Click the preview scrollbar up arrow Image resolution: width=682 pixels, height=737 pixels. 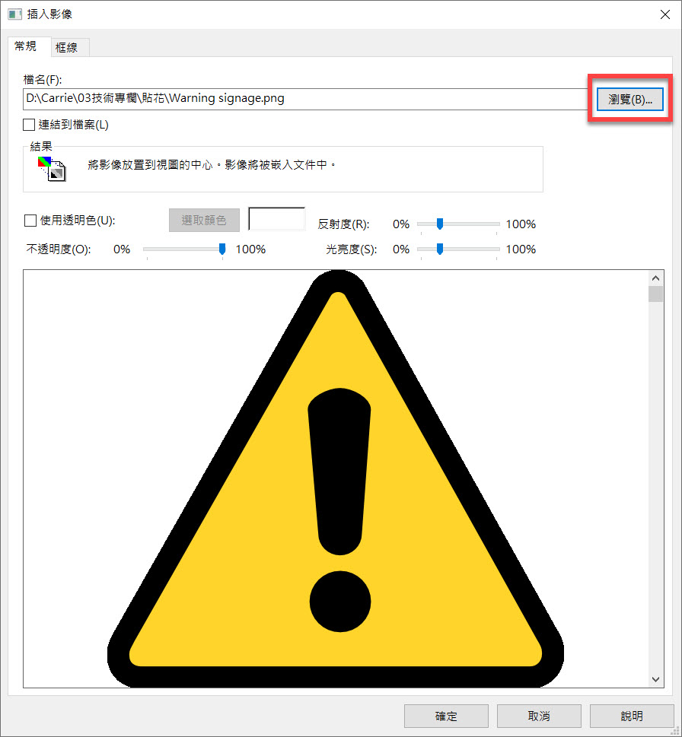point(655,278)
